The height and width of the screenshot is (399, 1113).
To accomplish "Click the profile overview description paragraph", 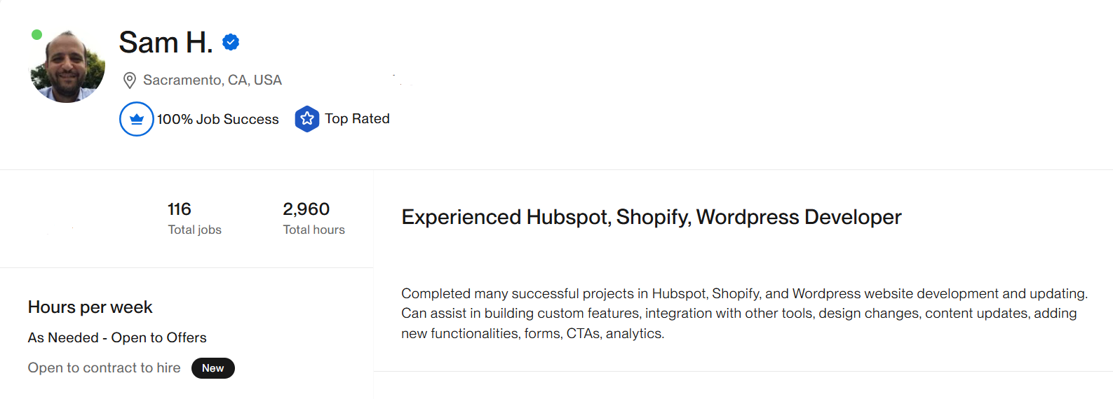I will click(x=745, y=314).
